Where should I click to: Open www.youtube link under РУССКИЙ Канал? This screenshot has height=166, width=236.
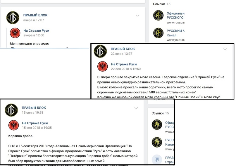click(175, 40)
